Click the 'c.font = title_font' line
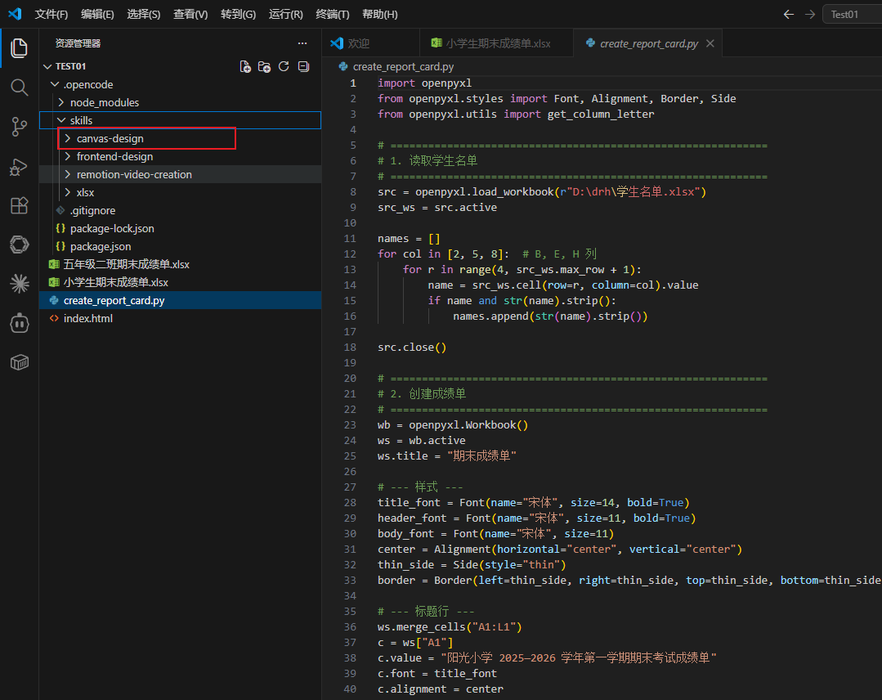This screenshot has width=882, height=700. pyautogui.click(x=437, y=674)
